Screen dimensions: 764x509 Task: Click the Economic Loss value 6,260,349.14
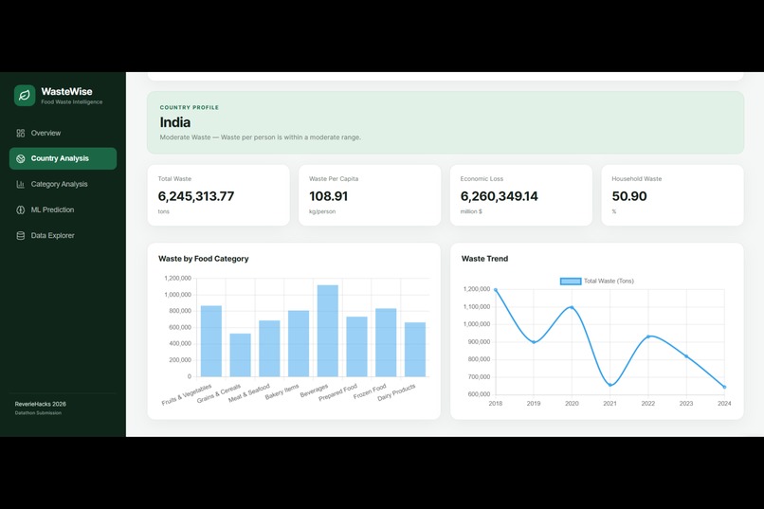pos(499,196)
